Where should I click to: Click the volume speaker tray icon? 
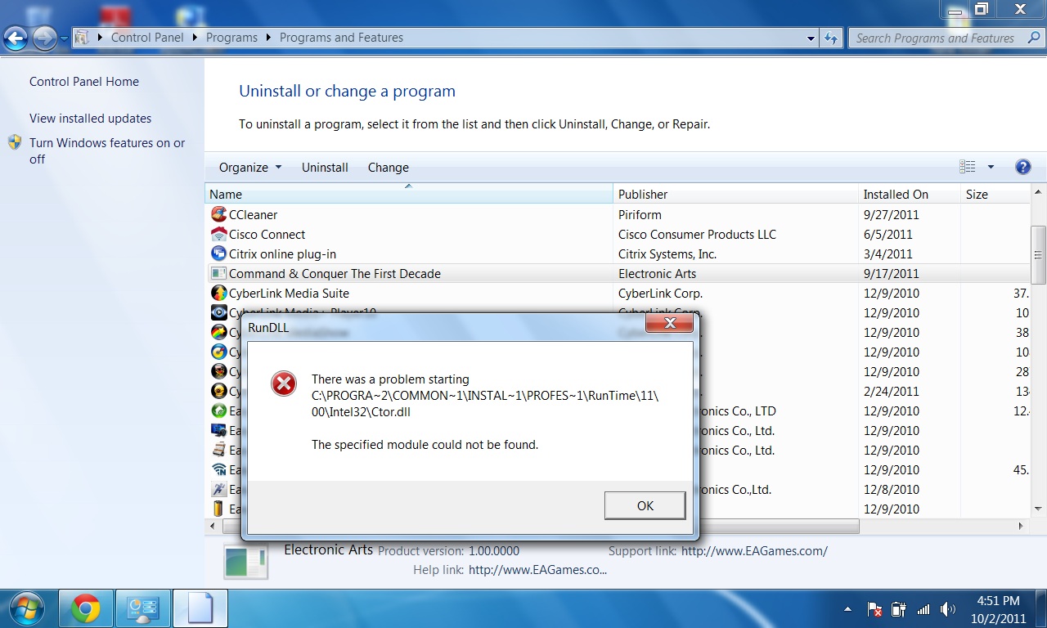point(948,609)
